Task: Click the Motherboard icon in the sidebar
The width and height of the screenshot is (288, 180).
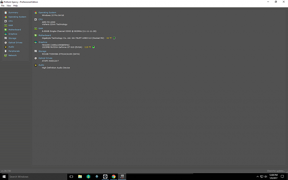Action: pyautogui.click(x=5, y=30)
